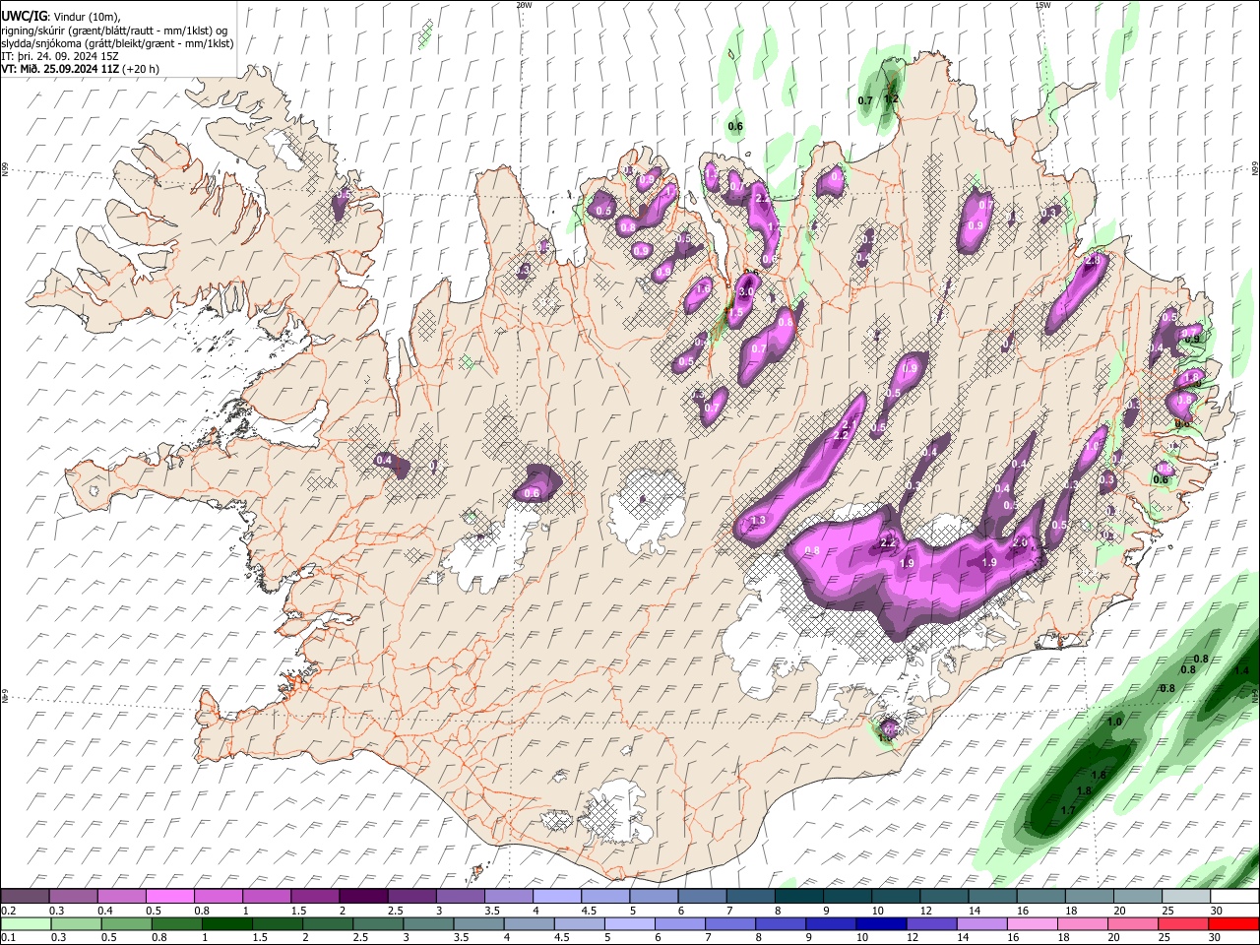Click the 'VT: Mið. 25.09.2024 11Z' valid time
This screenshot has height=945, width=1260.
tap(60, 69)
